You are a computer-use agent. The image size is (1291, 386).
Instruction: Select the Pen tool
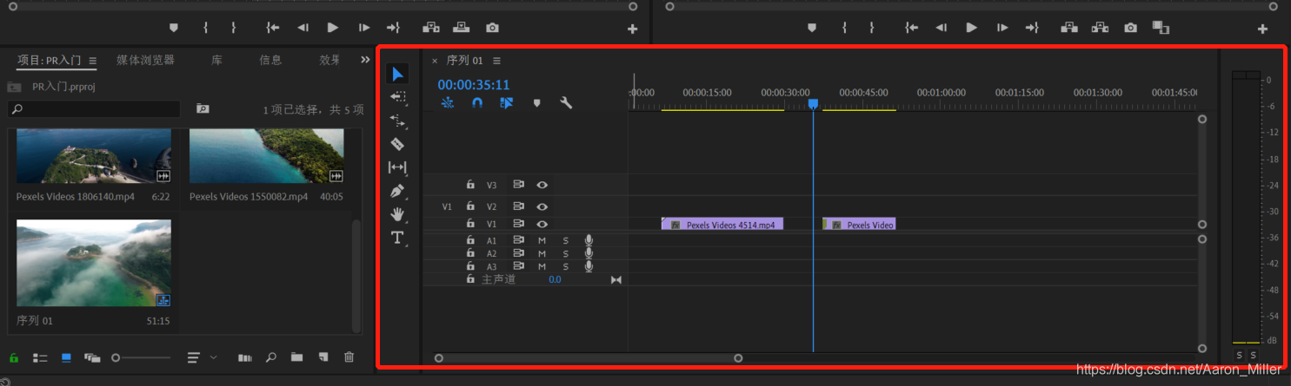click(397, 191)
